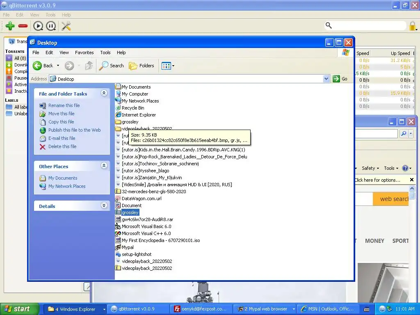Click the pause icon in qBittorrent toolbar
This screenshot has width=420, height=315.
pos(51,26)
